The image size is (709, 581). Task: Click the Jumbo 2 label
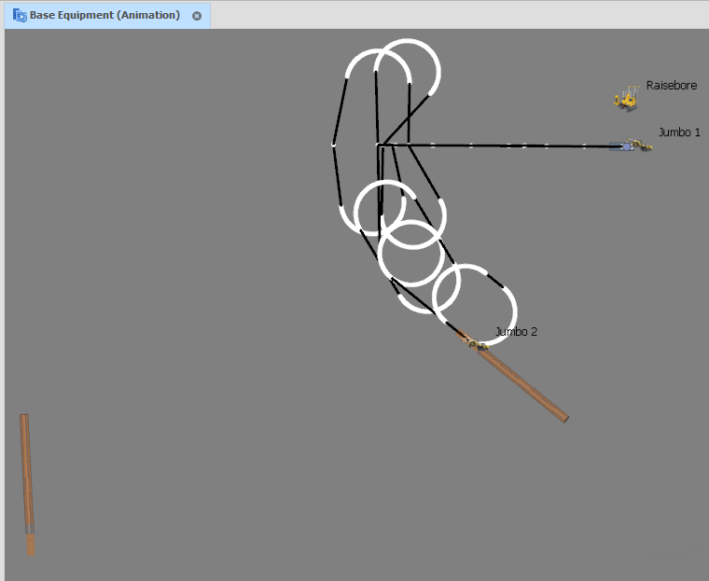point(517,331)
